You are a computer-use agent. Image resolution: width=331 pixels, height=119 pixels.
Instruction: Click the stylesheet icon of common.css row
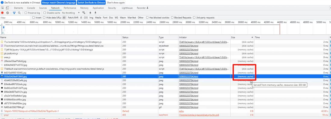(x=2, y=46)
